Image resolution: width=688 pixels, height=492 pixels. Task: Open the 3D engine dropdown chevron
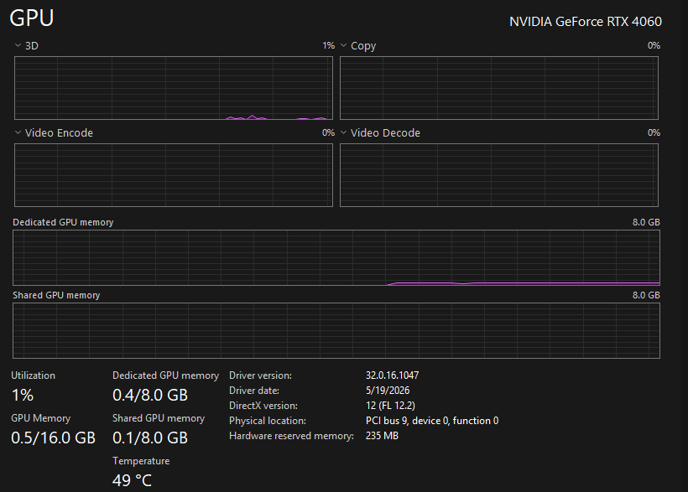pos(18,45)
